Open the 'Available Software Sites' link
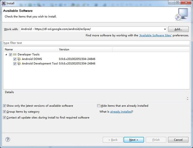Screen dimensions: 193x148 point(155,35)
